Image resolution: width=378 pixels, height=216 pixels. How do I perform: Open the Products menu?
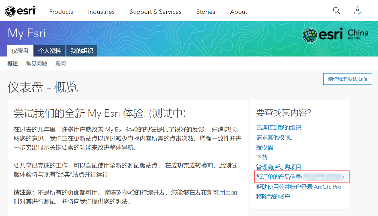coord(61,11)
